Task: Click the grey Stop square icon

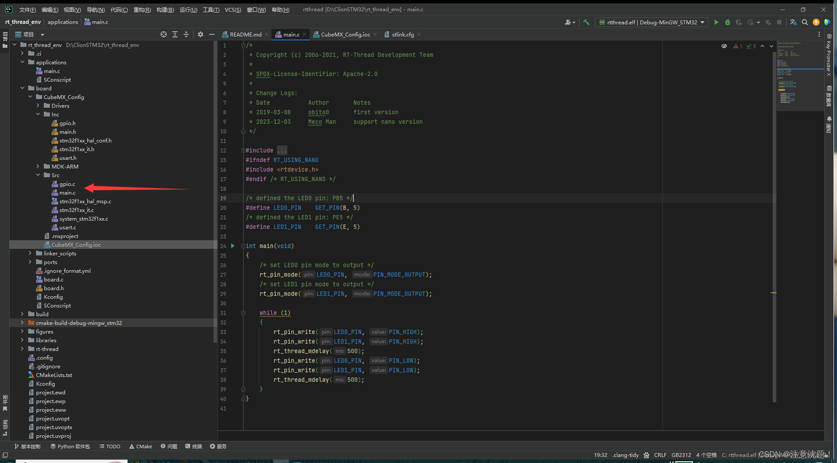Action: (779, 22)
